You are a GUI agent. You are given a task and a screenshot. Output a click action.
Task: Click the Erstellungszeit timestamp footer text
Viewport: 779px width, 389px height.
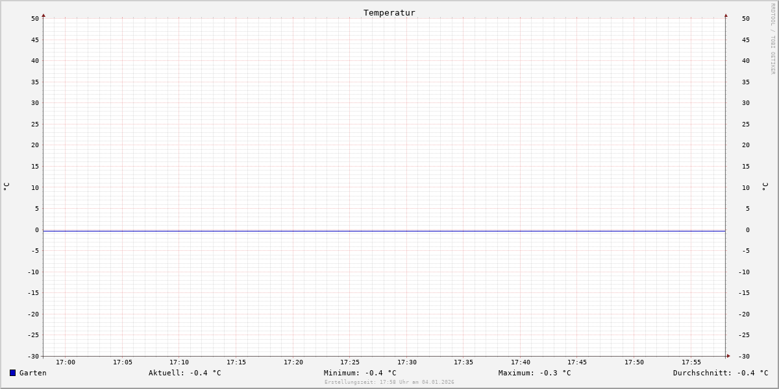[389, 383]
